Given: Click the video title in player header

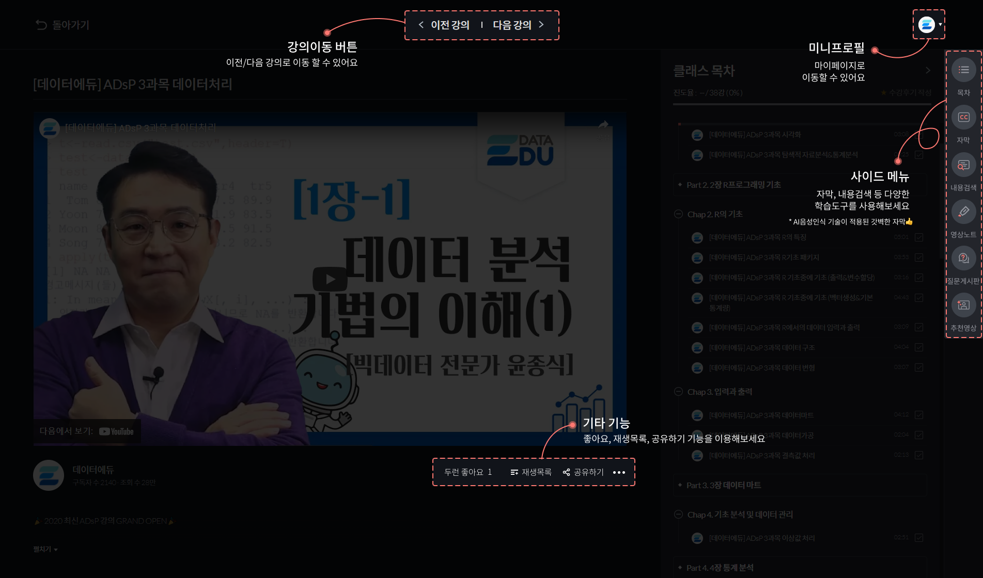Looking at the screenshot, I should tap(141, 127).
